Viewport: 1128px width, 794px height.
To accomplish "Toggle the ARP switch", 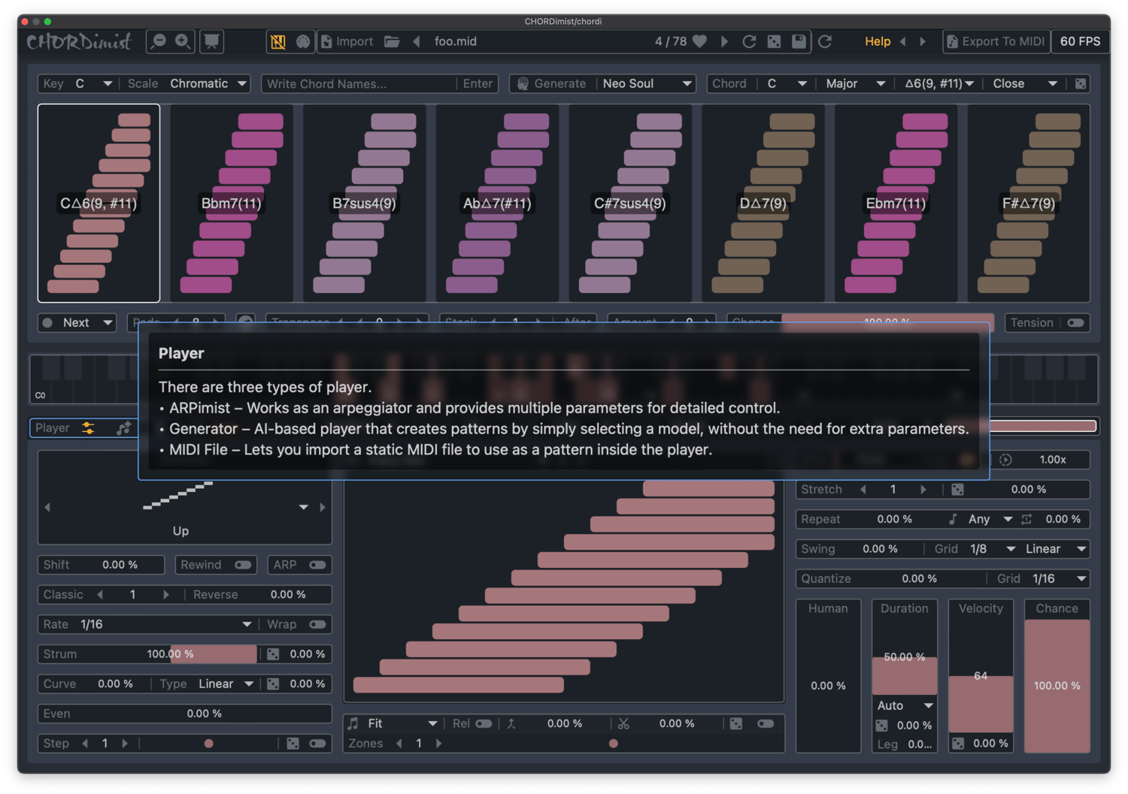I will tap(317, 565).
